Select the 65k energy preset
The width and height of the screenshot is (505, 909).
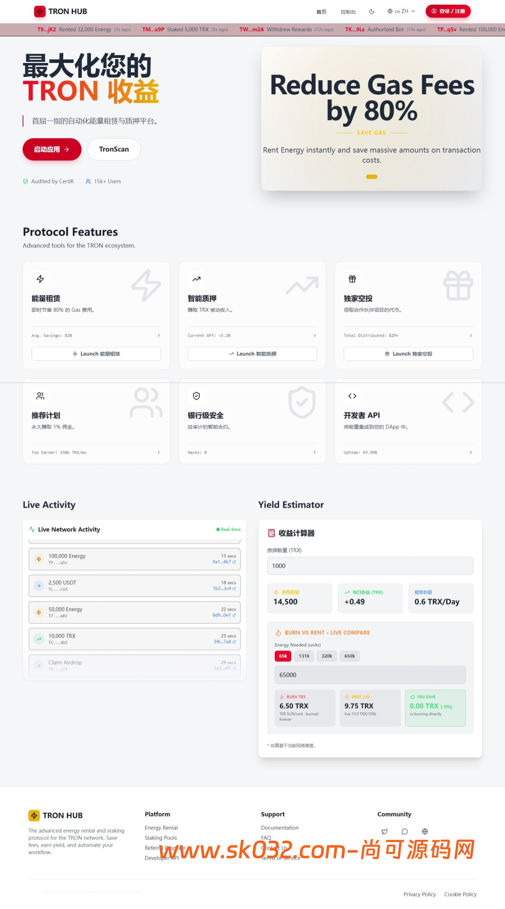(283, 656)
